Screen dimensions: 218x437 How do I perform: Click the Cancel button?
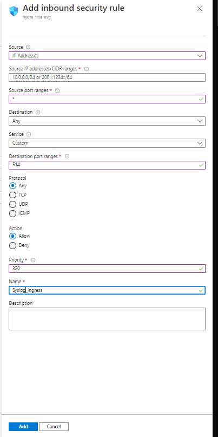click(54, 427)
